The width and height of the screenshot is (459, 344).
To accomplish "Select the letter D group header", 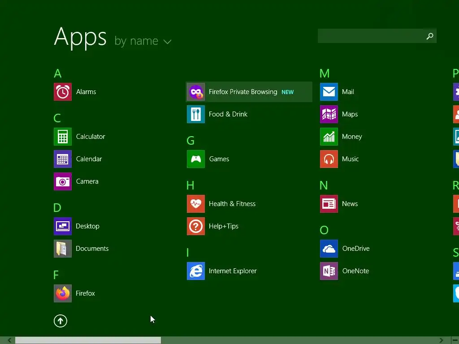I will point(57,208).
